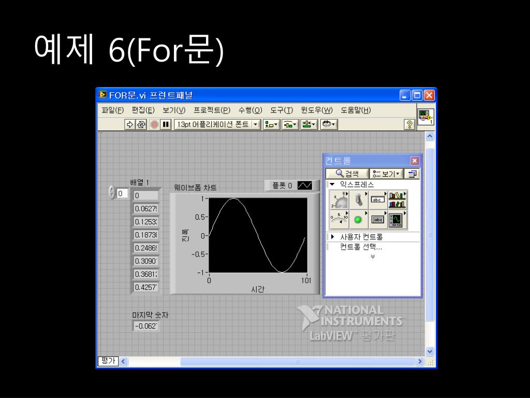Open the 보기(V) menu

(x=174, y=110)
